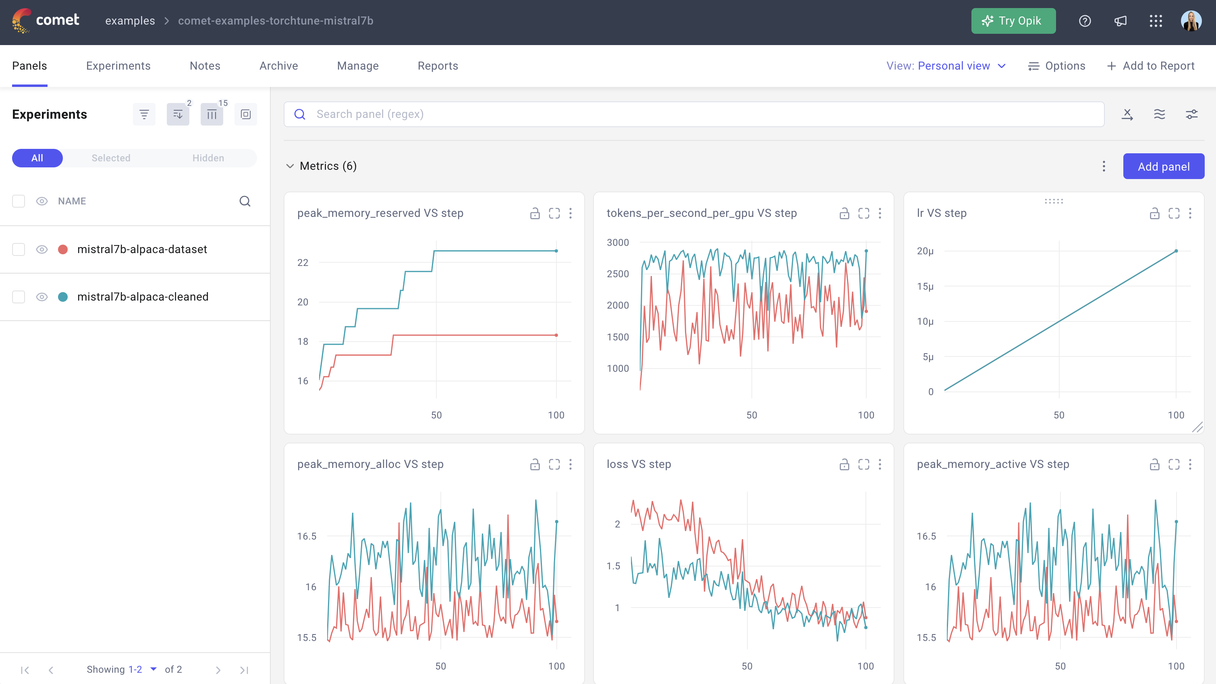Viewport: 1216px width, 684px height.
Task: Lock the peak_memory_reserved panel
Action: click(x=534, y=214)
